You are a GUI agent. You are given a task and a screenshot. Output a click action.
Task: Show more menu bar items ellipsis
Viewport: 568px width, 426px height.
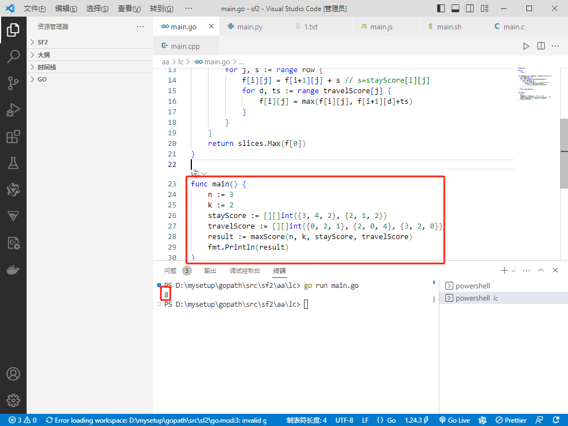[189, 8]
